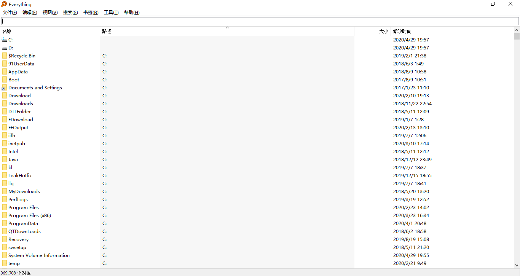Select the Program Files (x86) row name
The width and height of the screenshot is (520, 276).
pyautogui.click(x=30, y=215)
